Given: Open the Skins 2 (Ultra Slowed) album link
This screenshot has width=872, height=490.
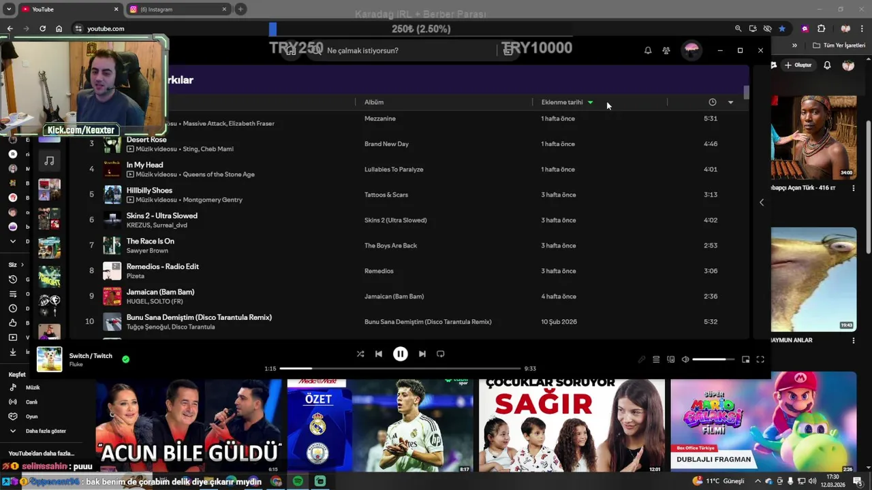Looking at the screenshot, I should coord(395,220).
